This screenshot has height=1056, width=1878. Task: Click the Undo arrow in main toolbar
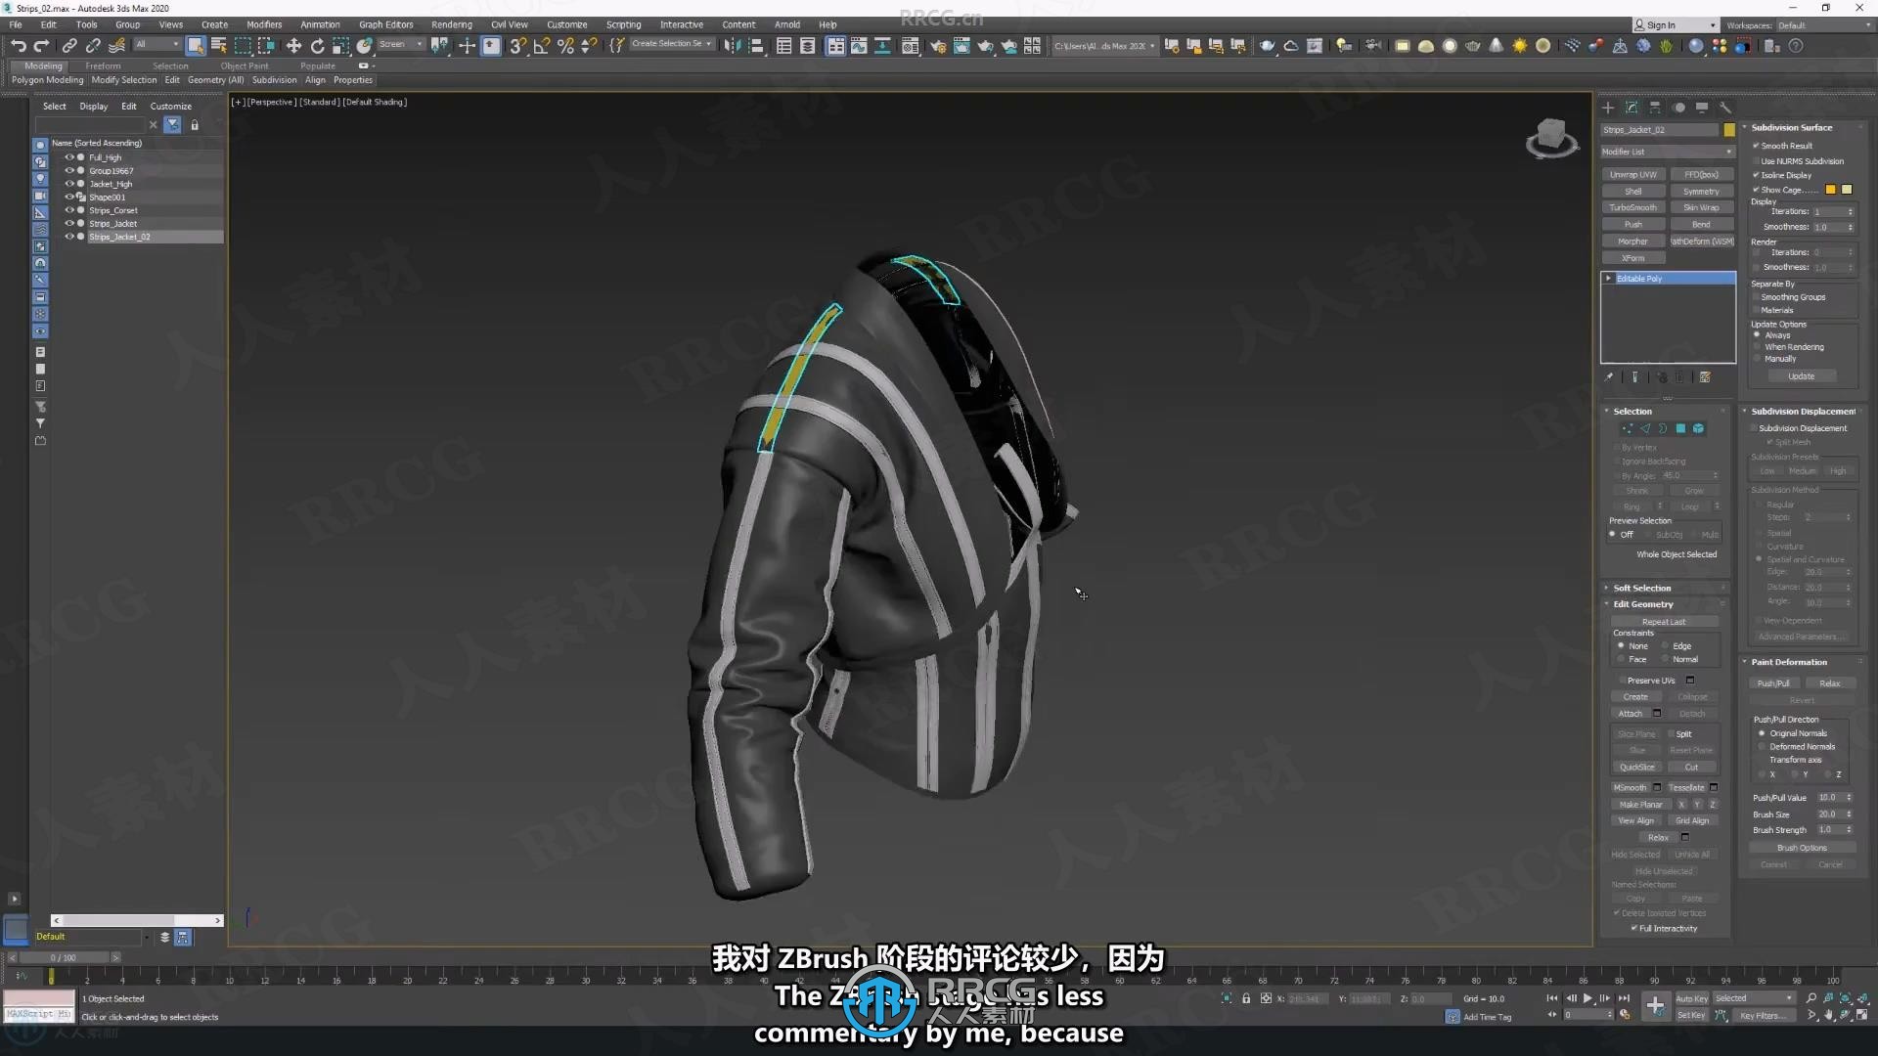pos(18,46)
